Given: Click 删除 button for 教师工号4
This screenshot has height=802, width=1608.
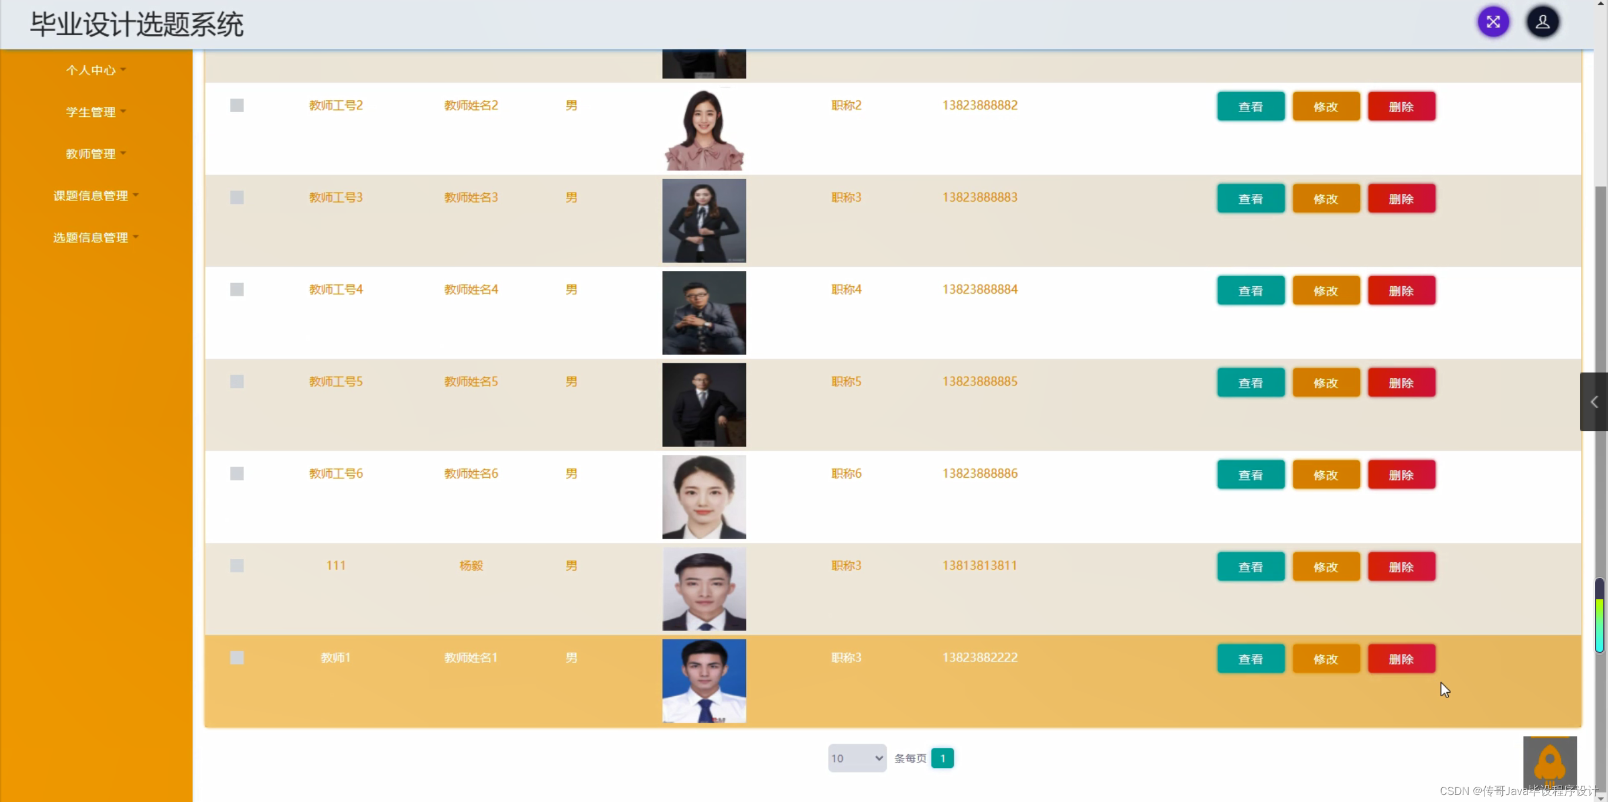Looking at the screenshot, I should pyautogui.click(x=1401, y=291).
